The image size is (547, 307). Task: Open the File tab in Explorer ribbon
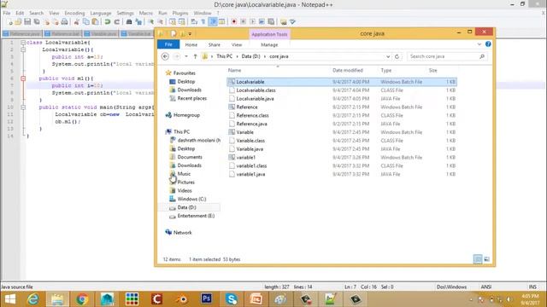click(x=168, y=44)
